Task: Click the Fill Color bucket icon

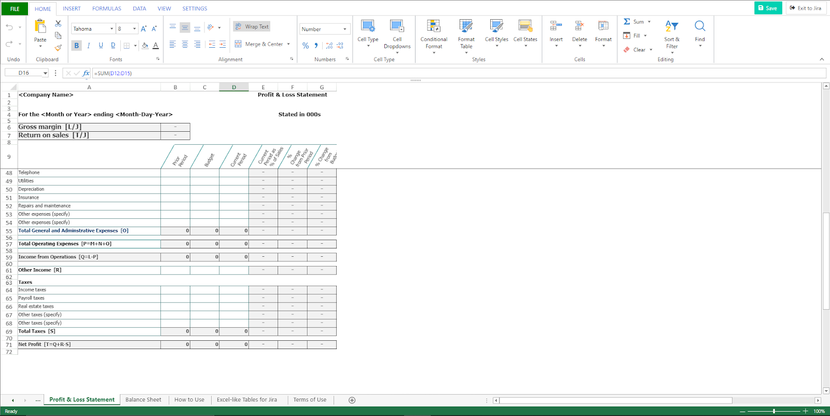Action: (145, 46)
